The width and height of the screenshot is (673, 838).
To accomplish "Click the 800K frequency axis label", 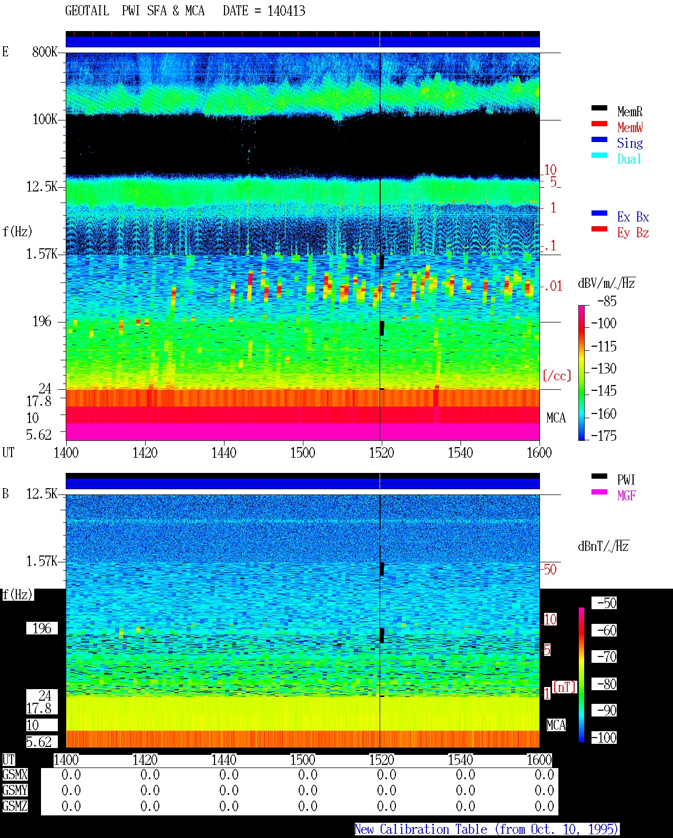I will click(45, 52).
